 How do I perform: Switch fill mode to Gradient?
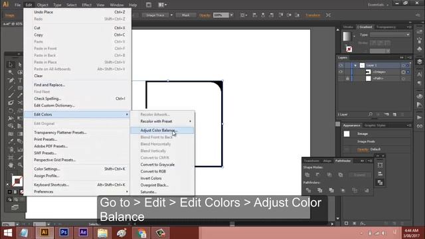click(x=15, y=192)
